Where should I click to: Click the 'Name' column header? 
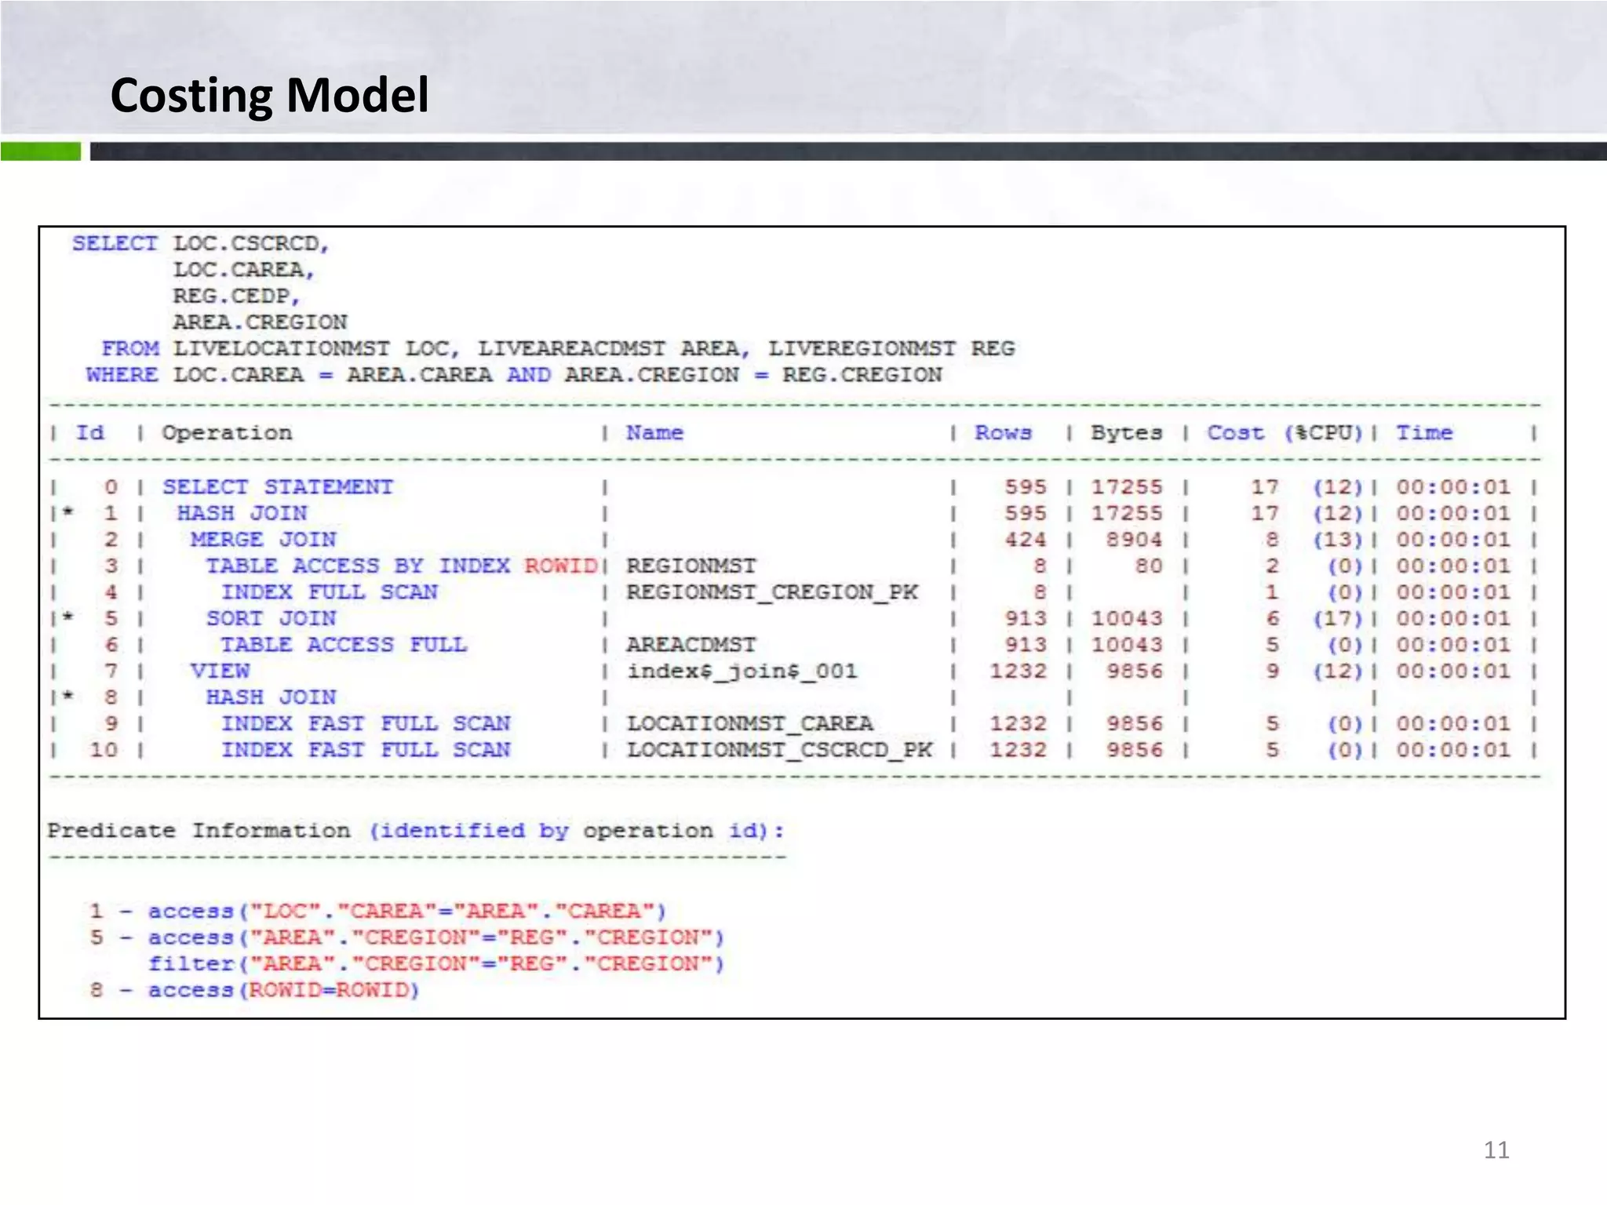tap(654, 433)
